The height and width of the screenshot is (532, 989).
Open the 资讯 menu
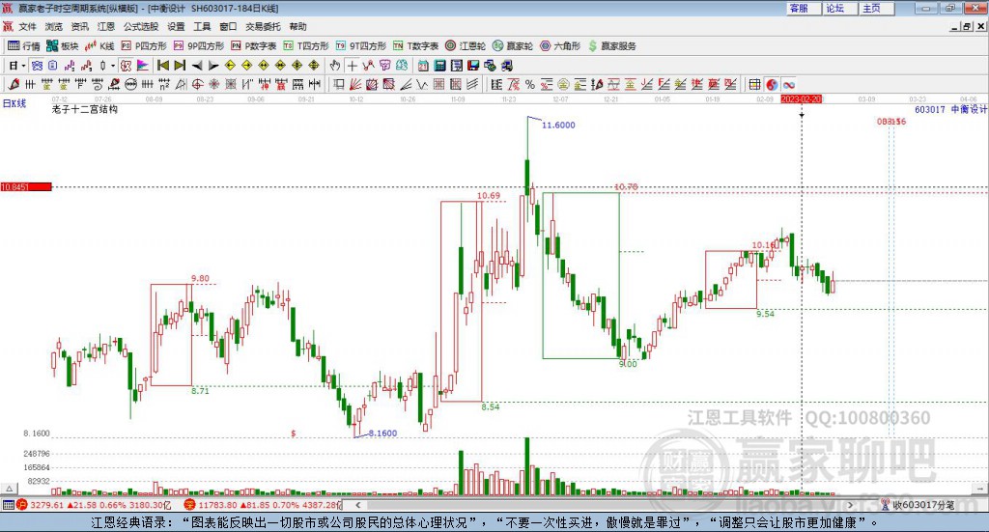79,26
